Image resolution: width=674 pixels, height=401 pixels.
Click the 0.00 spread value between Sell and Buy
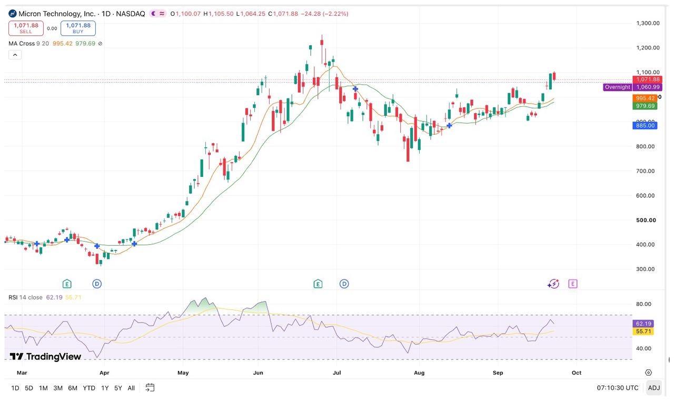coord(52,28)
